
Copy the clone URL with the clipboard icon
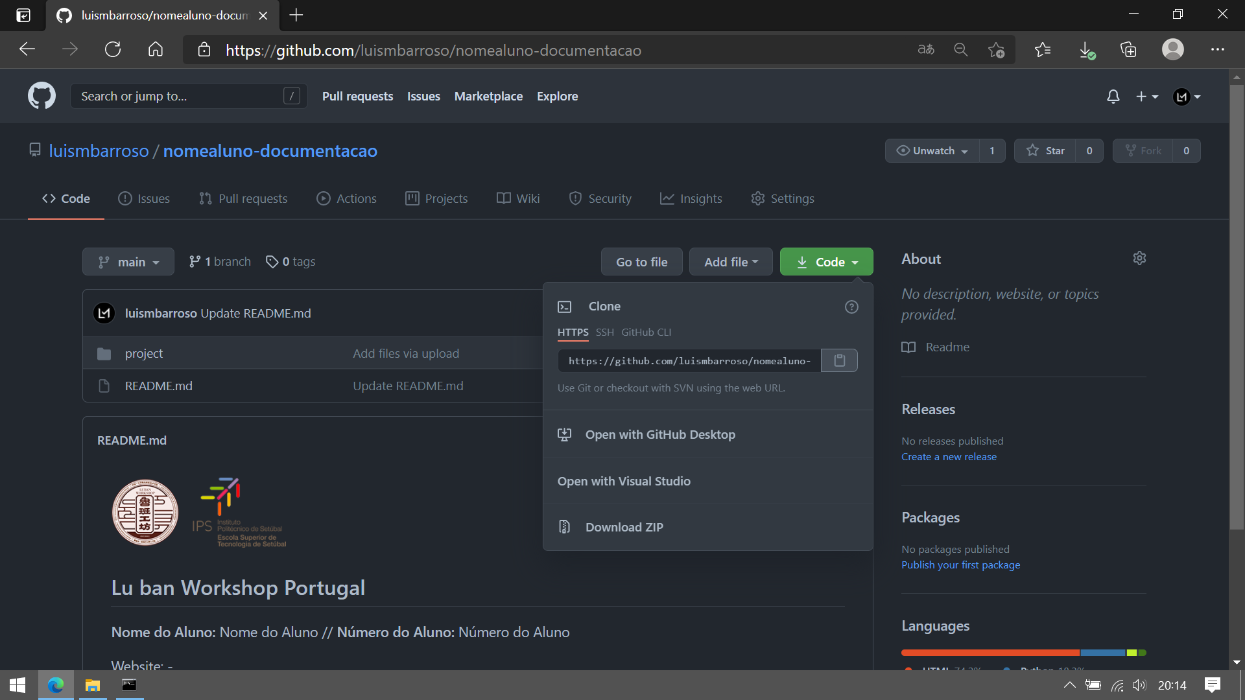click(x=839, y=360)
